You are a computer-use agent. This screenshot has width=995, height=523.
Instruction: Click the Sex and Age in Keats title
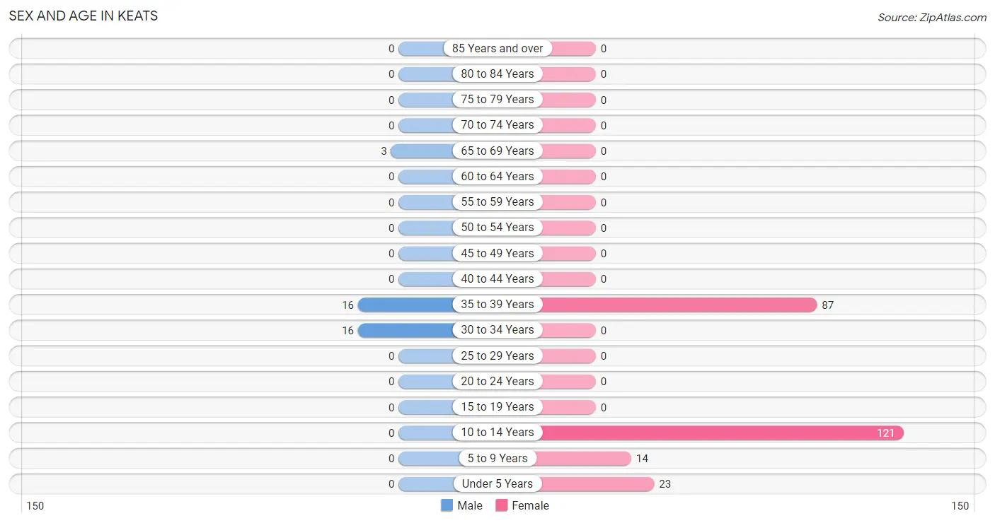84,16
